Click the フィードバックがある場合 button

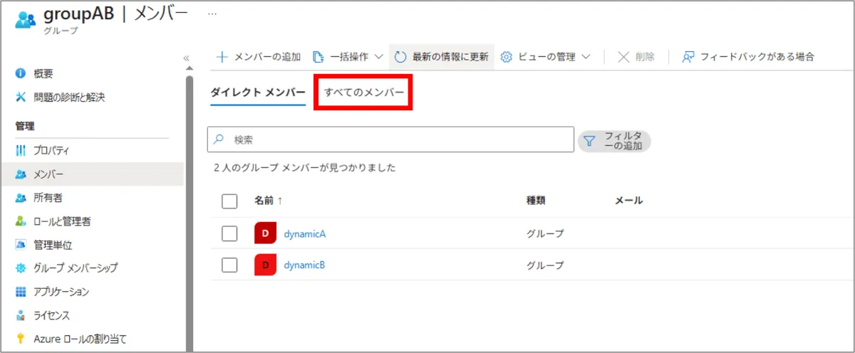tap(748, 57)
